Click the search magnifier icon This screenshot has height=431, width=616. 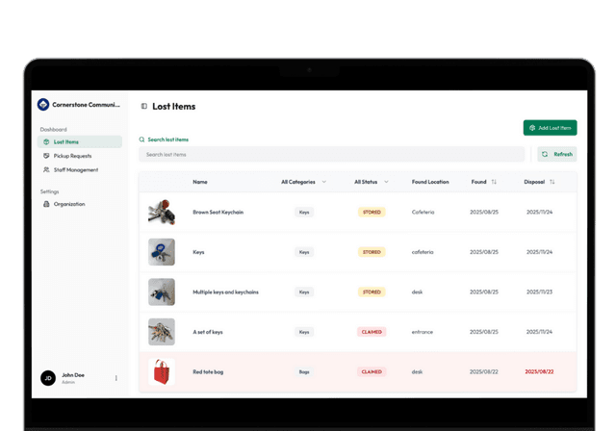(x=142, y=139)
